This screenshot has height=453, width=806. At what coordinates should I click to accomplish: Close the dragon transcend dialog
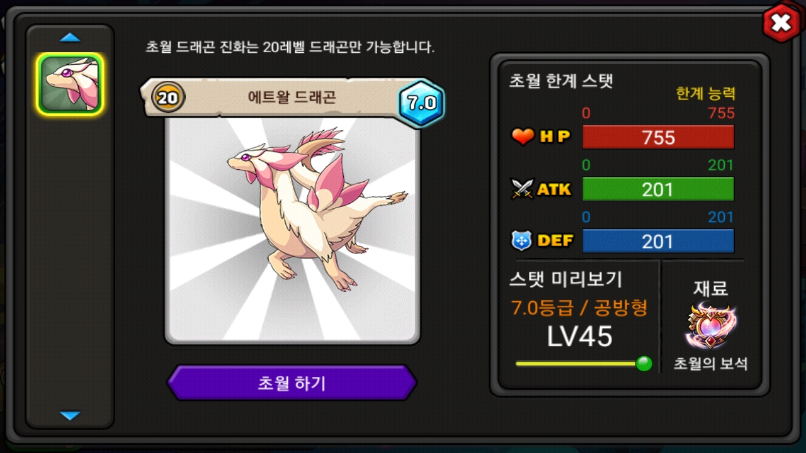click(781, 23)
